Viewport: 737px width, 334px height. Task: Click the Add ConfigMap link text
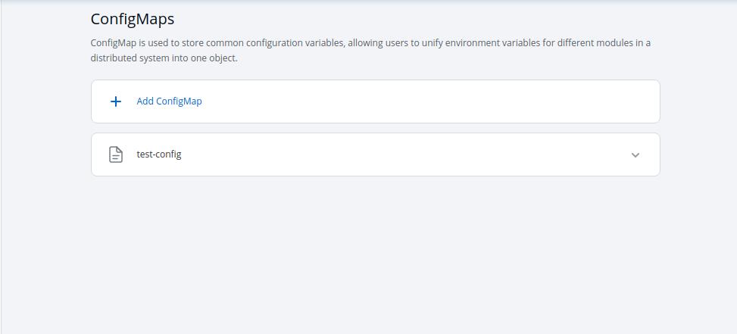pyautogui.click(x=169, y=101)
